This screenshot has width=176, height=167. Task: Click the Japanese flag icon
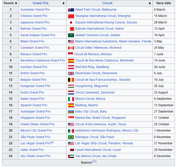(x=71, y=23)
